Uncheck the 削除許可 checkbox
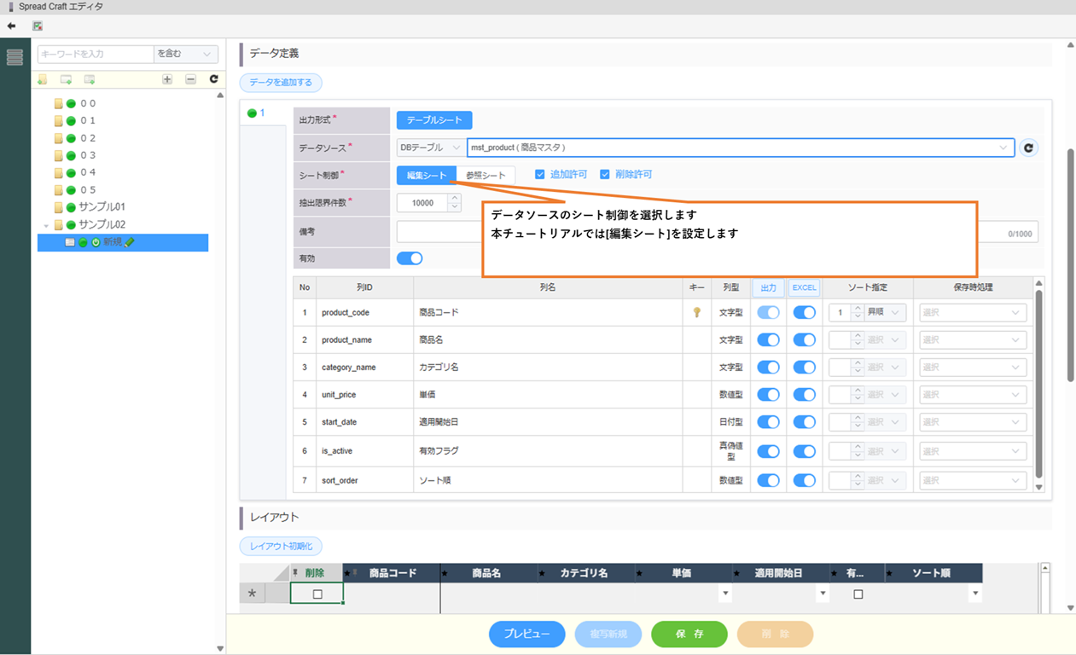This screenshot has height=655, width=1076. [605, 174]
